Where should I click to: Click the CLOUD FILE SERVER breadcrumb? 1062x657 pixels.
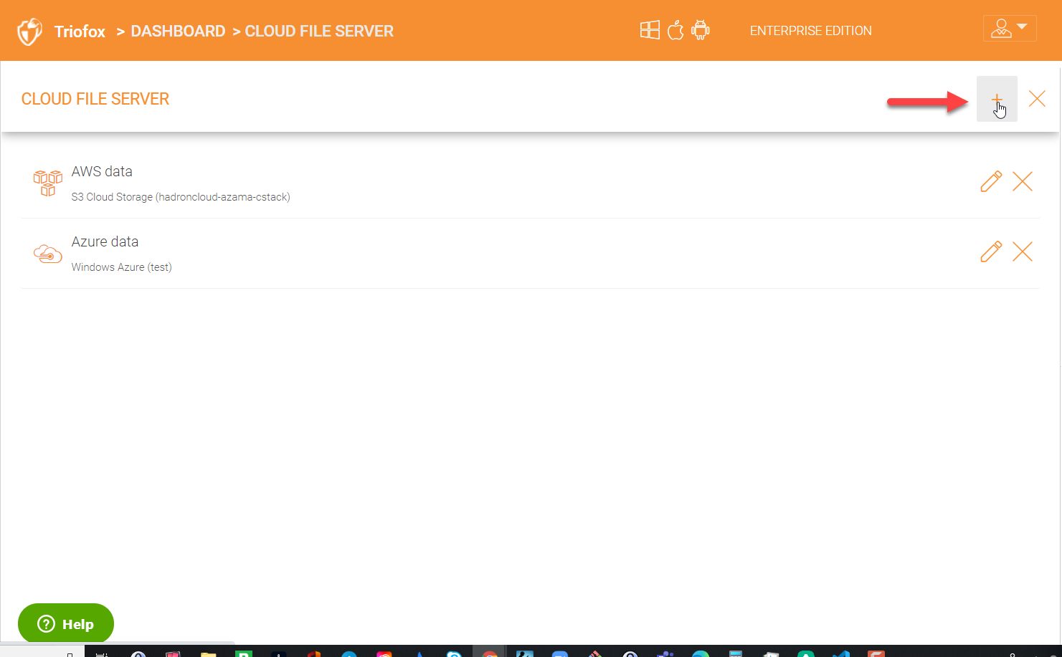point(319,32)
